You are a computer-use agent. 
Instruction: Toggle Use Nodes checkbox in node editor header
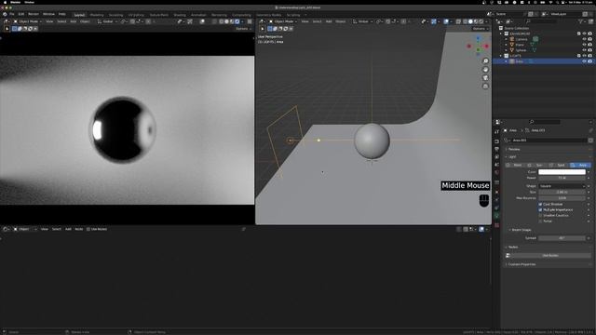[88, 229]
